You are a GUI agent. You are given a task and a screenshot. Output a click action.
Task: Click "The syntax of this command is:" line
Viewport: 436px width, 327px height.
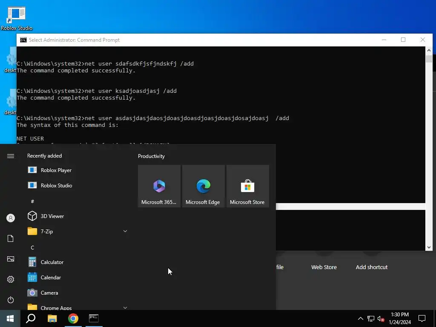tap(68, 125)
